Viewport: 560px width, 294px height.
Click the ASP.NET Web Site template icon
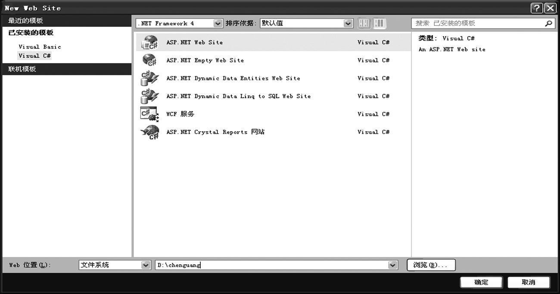click(150, 42)
